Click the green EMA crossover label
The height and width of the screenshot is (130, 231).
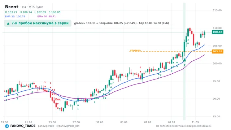coord(96,98)
